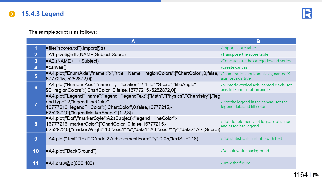Click the page number 1164
This screenshot has width=322, height=181.
pos(301,175)
